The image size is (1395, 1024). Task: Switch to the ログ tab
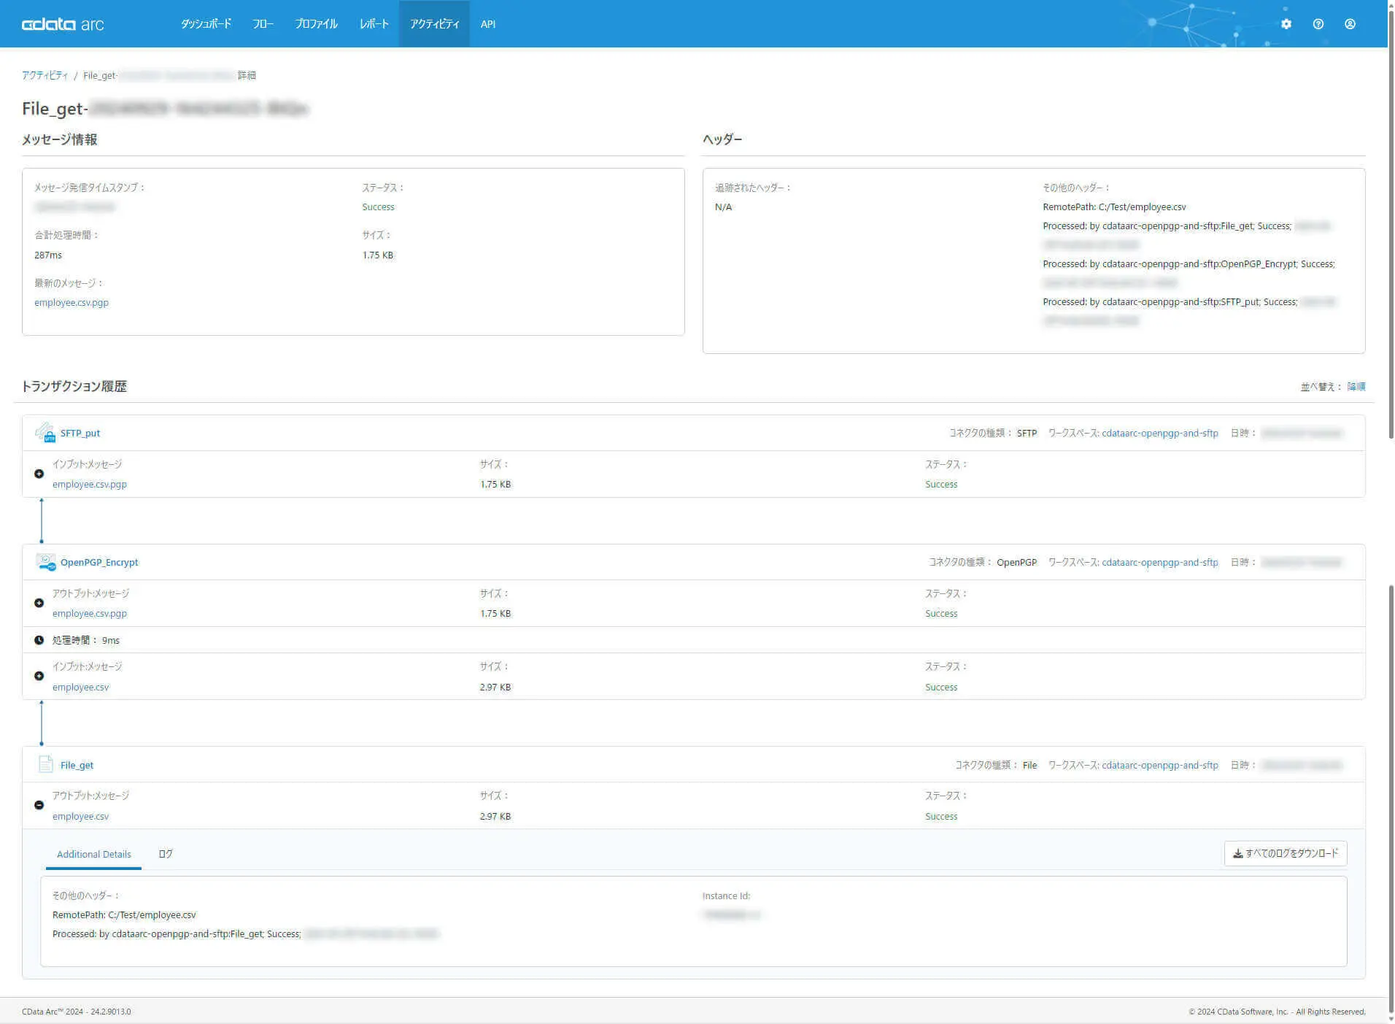[166, 854]
